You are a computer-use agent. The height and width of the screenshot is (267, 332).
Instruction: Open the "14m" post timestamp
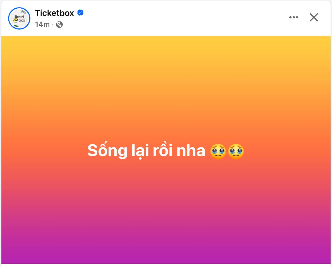coord(42,25)
